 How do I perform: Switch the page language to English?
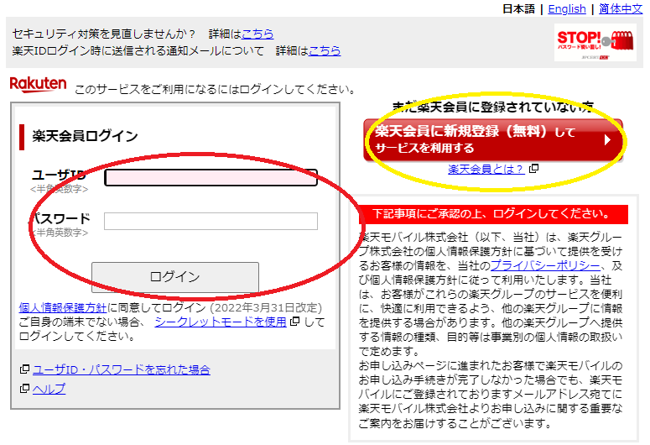pyautogui.click(x=567, y=8)
